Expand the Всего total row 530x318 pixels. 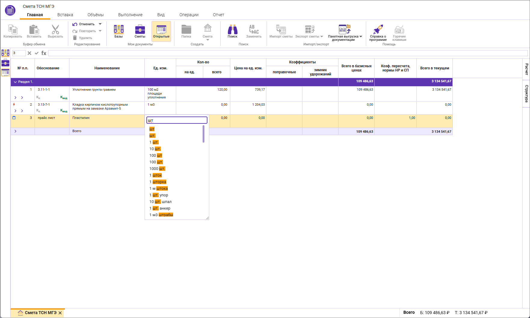[15, 131]
